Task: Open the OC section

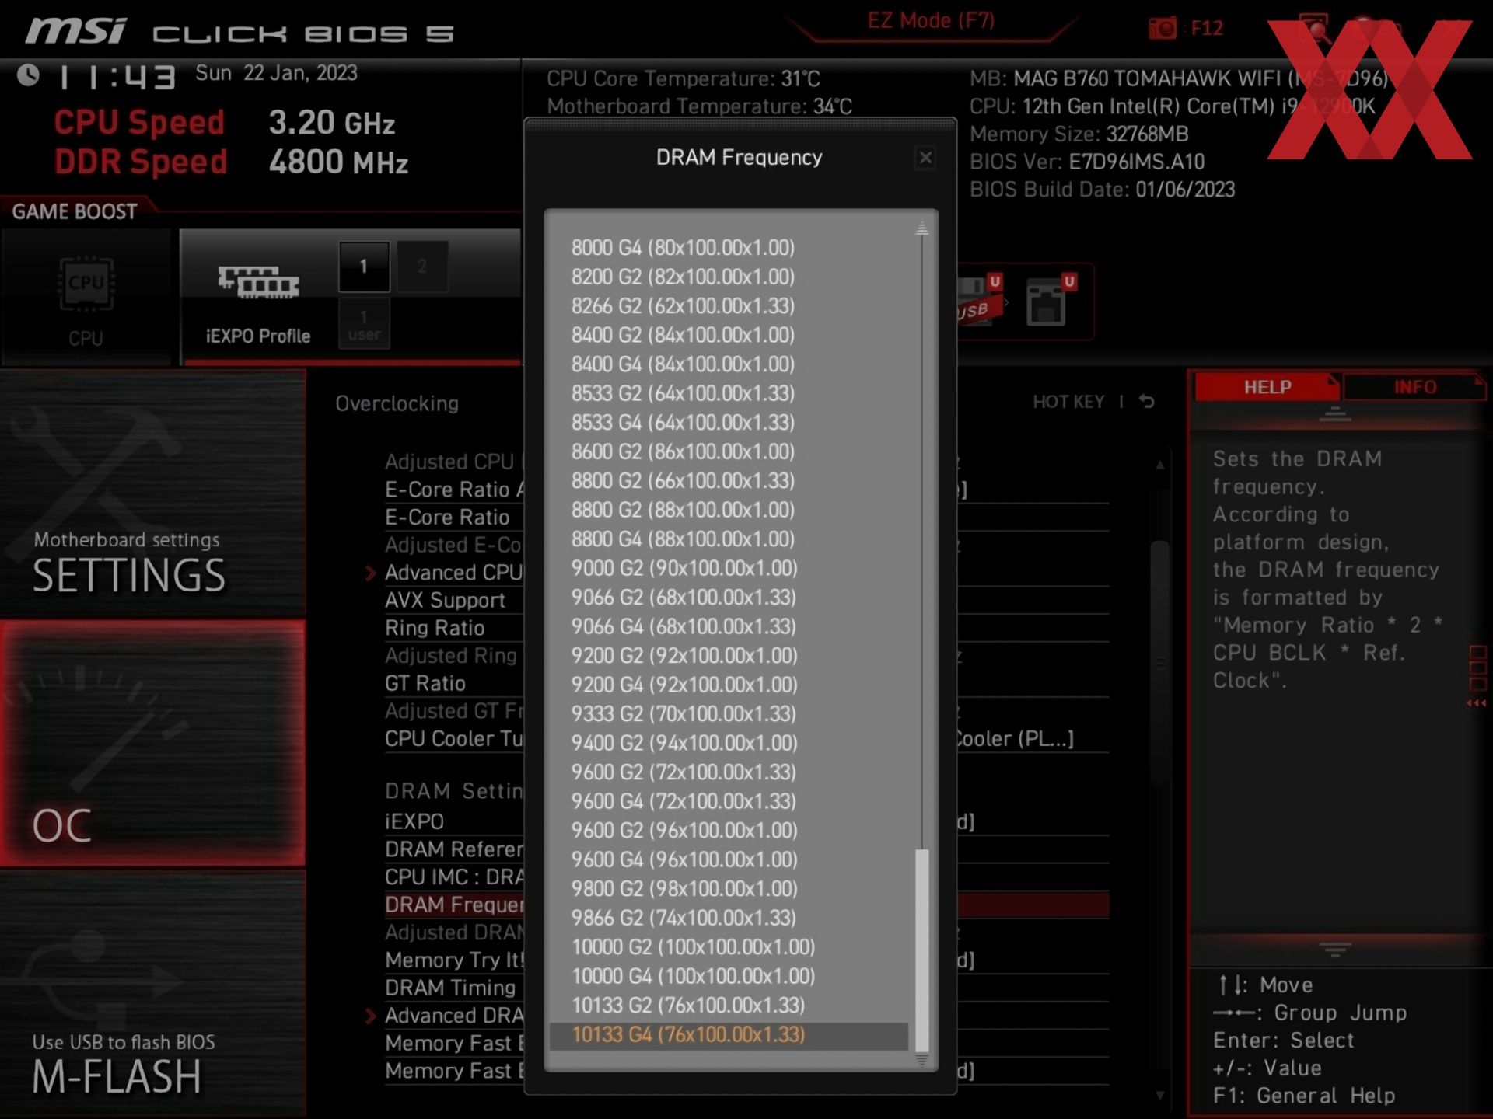Action: coord(152,744)
